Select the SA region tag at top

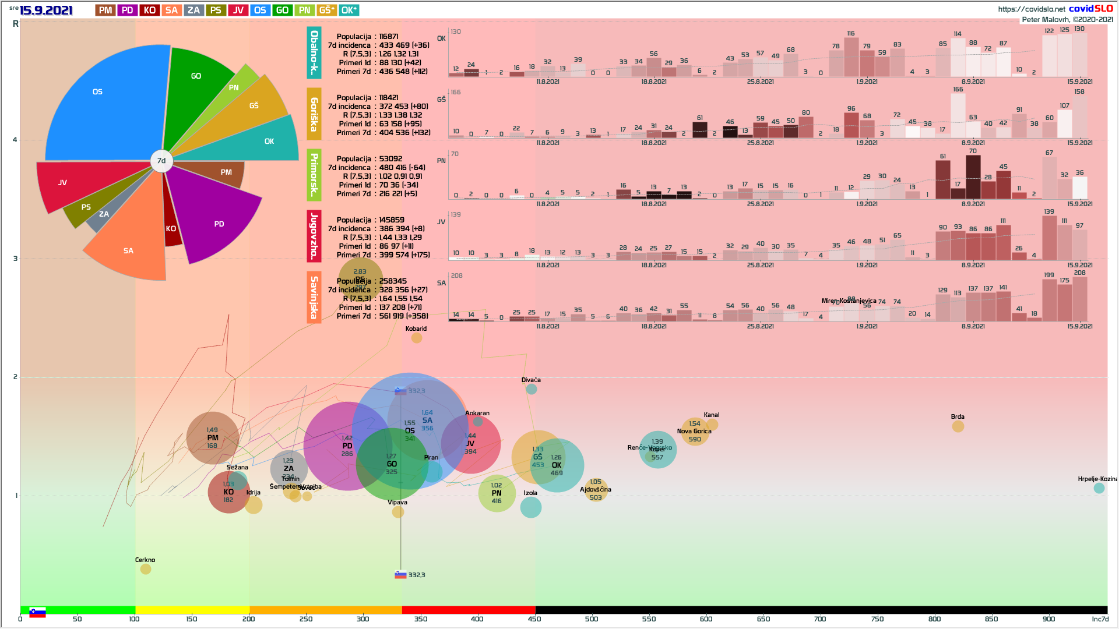171,10
